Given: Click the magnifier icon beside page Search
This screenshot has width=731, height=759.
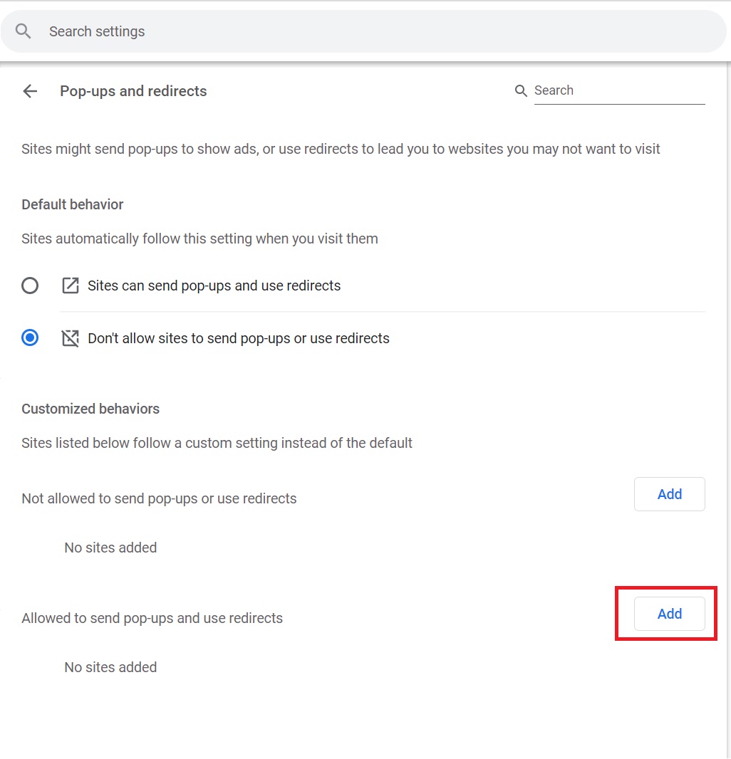Looking at the screenshot, I should tap(521, 90).
